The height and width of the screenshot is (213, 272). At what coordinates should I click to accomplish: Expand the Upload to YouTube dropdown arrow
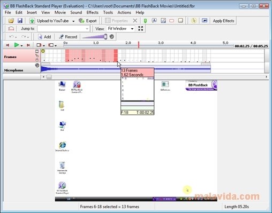73,21
